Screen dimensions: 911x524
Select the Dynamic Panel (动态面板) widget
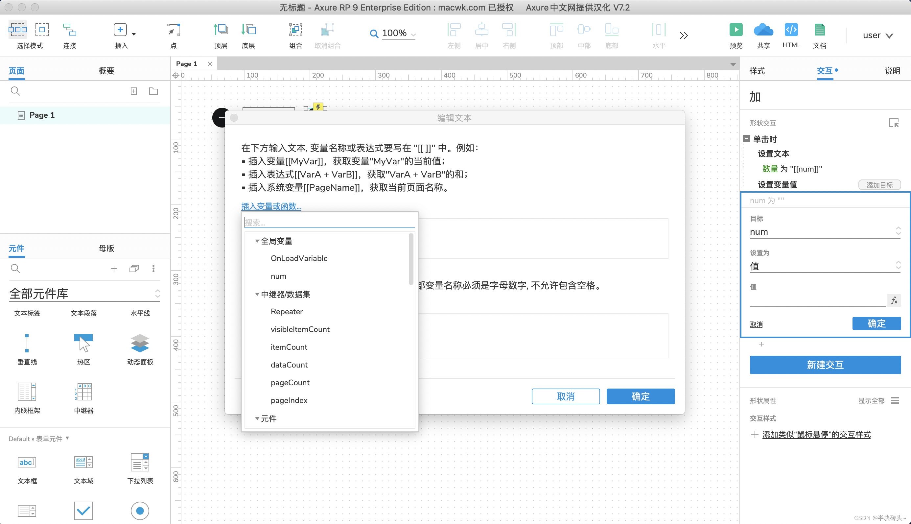140,343
